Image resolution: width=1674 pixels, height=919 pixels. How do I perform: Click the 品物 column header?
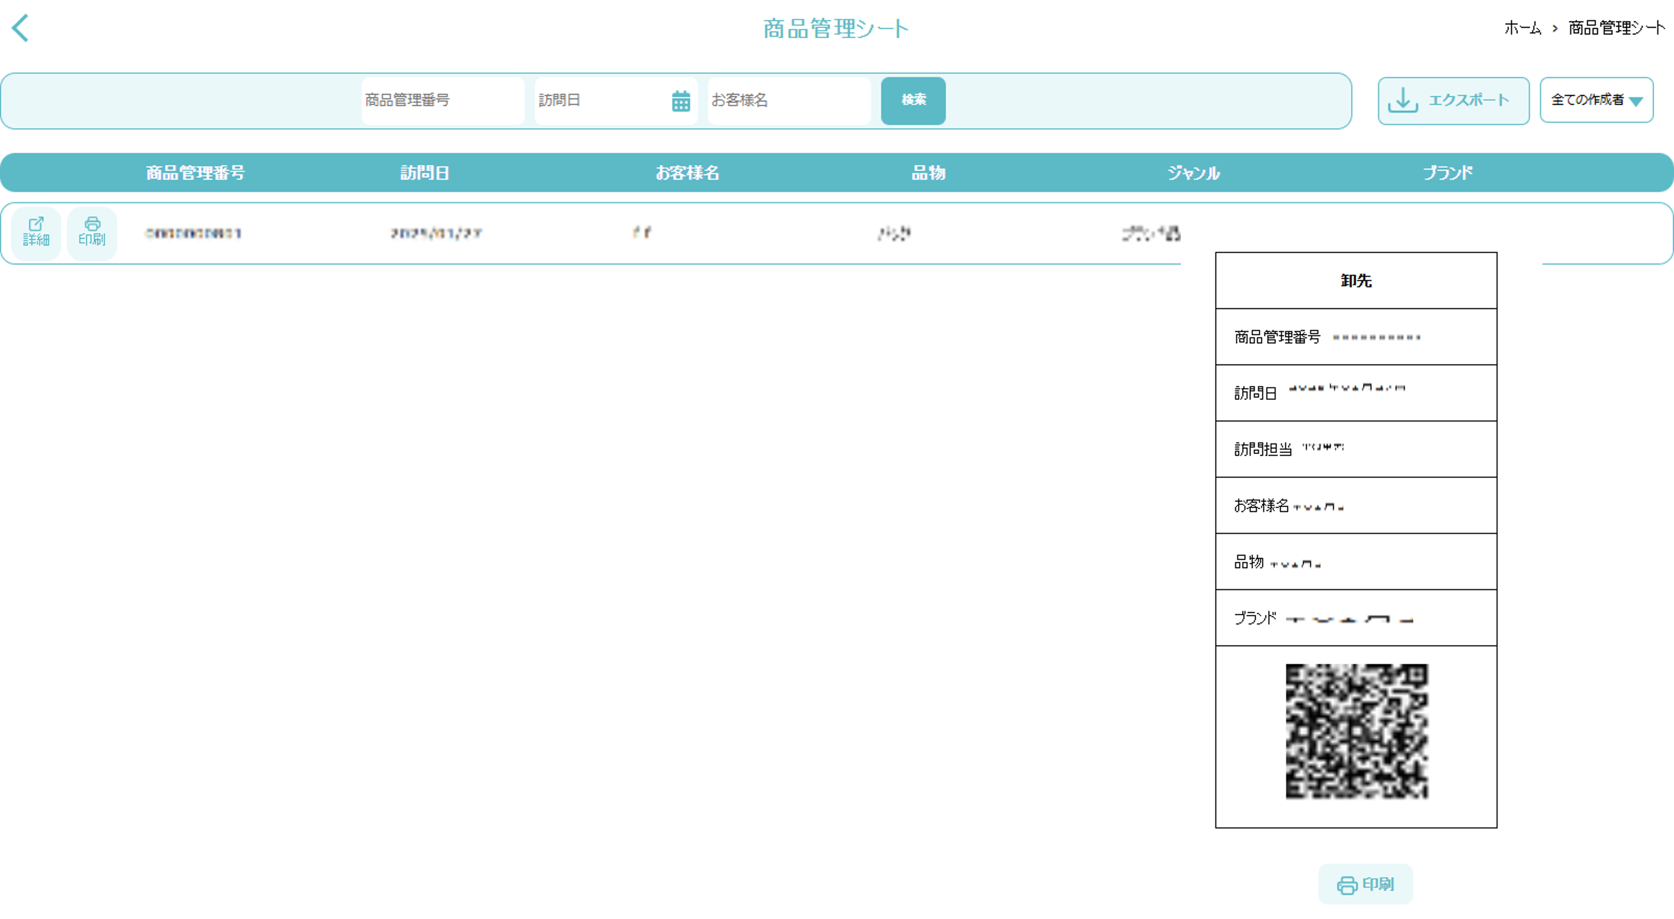tap(928, 173)
